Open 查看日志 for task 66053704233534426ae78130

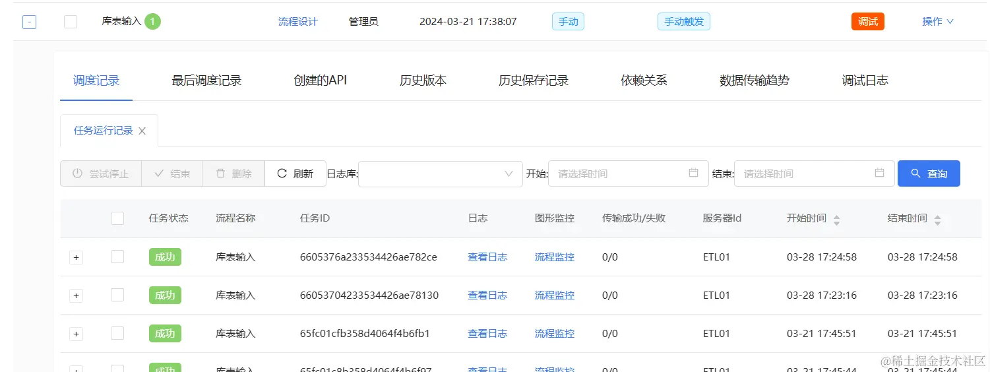487,295
